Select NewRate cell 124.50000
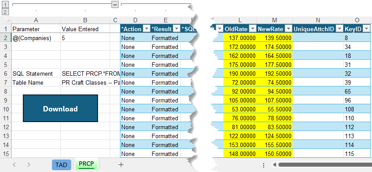Image resolution: width=372 pixels, height=172 pixels. click(274, 136)
